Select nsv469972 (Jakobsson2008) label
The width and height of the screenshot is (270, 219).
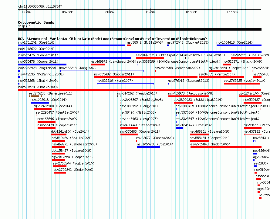pyautogui.click(x=113, y=61)
